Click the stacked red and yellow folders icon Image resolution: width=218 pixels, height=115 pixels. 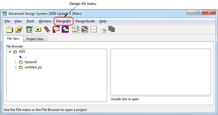click(47, 29)
